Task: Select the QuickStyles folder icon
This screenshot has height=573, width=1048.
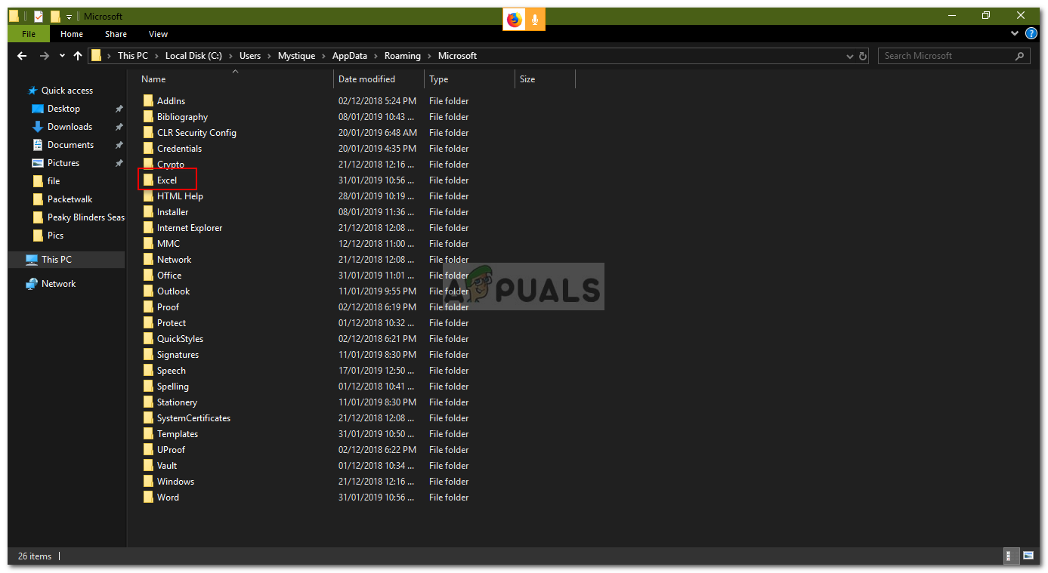Action: coord(148,339)
